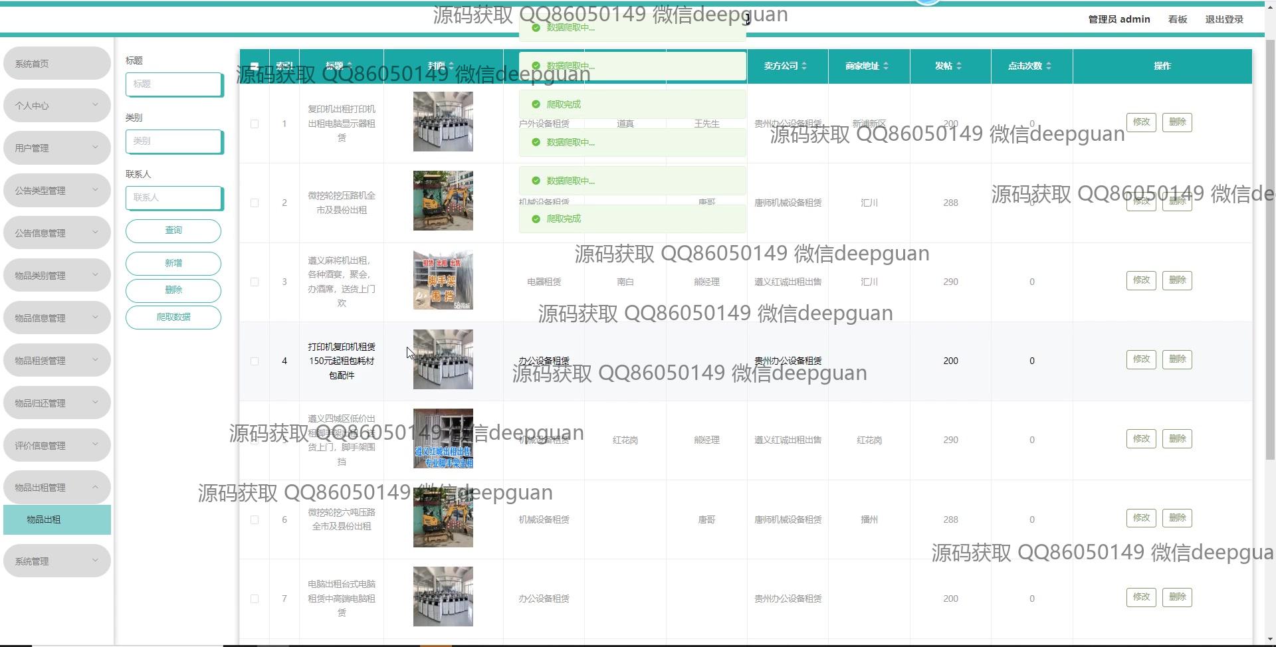Screen dimensions: 1276x647
Task: Sort by 点击次数 column arrows
Action: 1049,66
